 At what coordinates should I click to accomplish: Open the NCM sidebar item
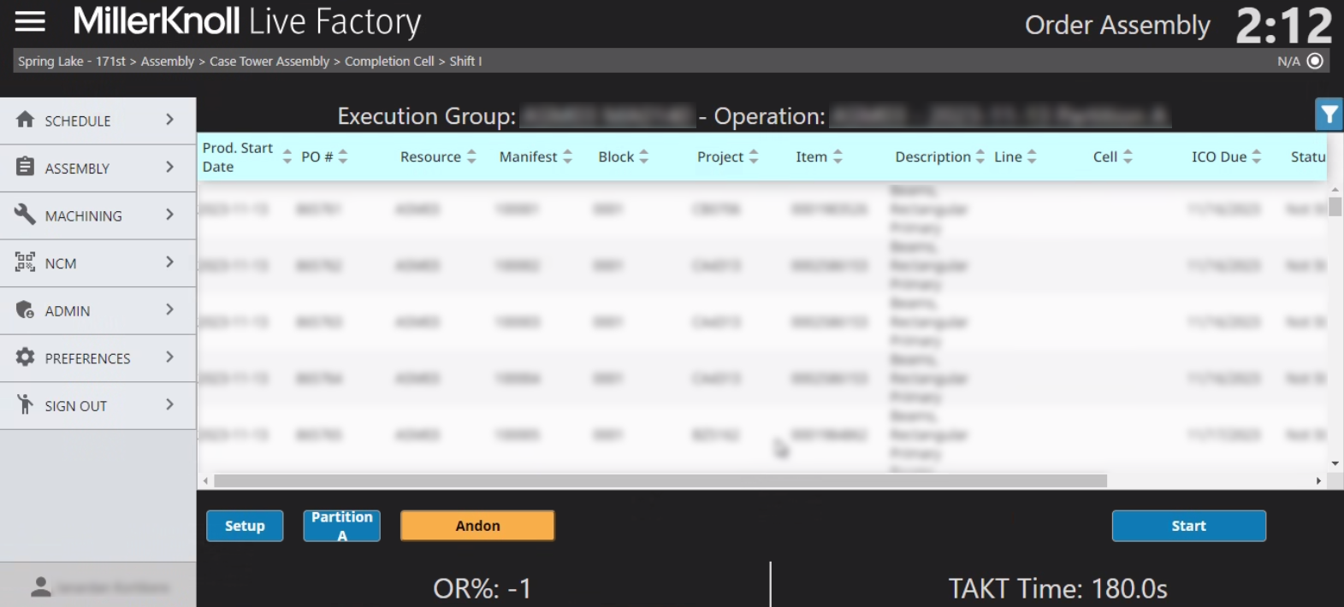tap(98, 263)
